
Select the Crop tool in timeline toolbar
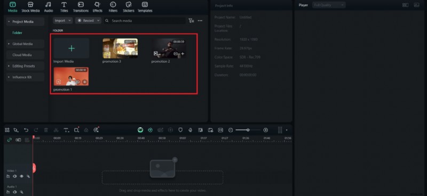click(76, 130)
